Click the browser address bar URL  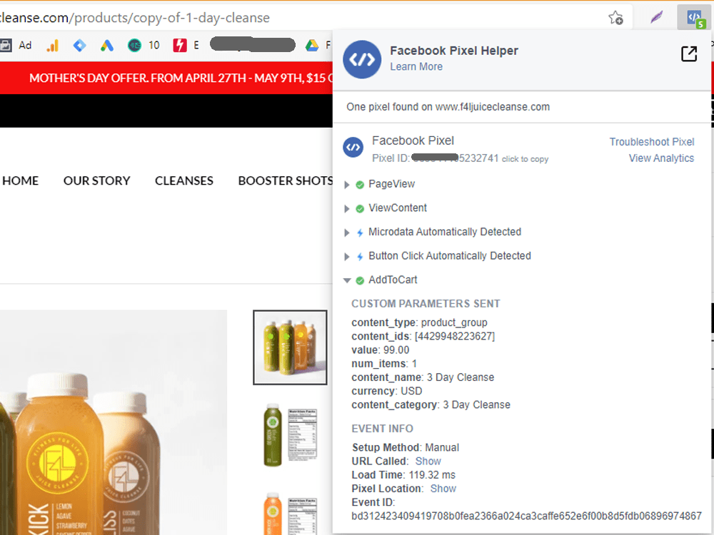click(135, 18)
